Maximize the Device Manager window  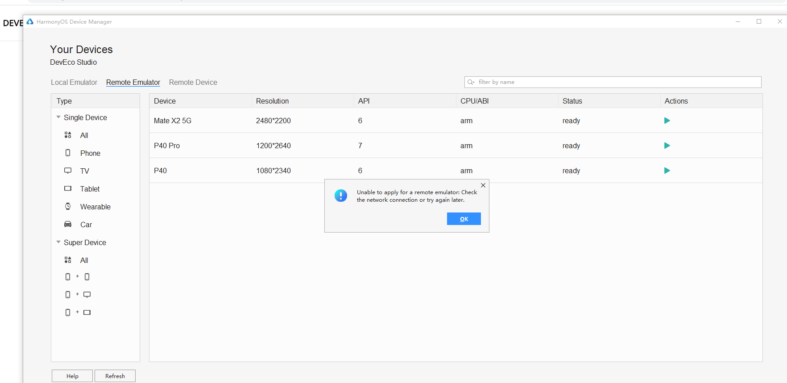point(759,21)
